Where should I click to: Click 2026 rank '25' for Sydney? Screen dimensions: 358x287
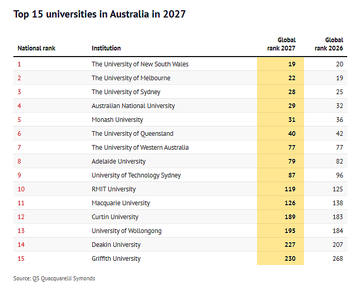coord(339,92)
